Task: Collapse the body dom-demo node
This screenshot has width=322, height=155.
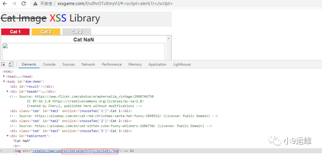Action: tap(4, 81)
